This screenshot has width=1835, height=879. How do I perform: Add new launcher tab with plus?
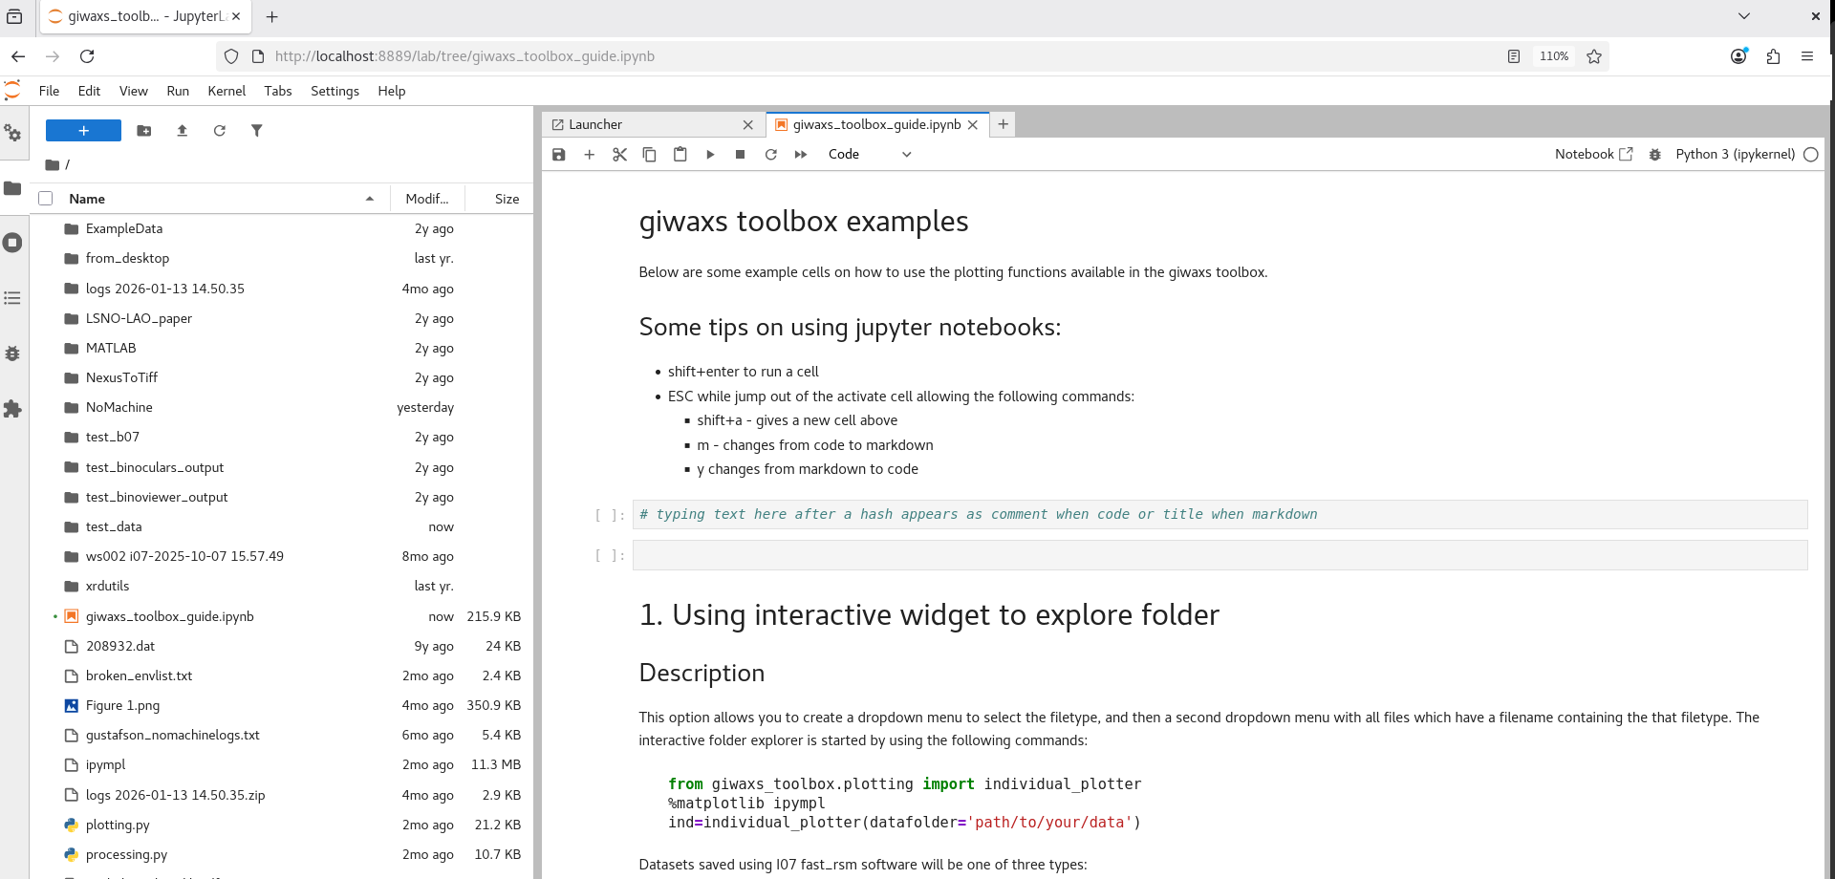[x=1003, y=124]
